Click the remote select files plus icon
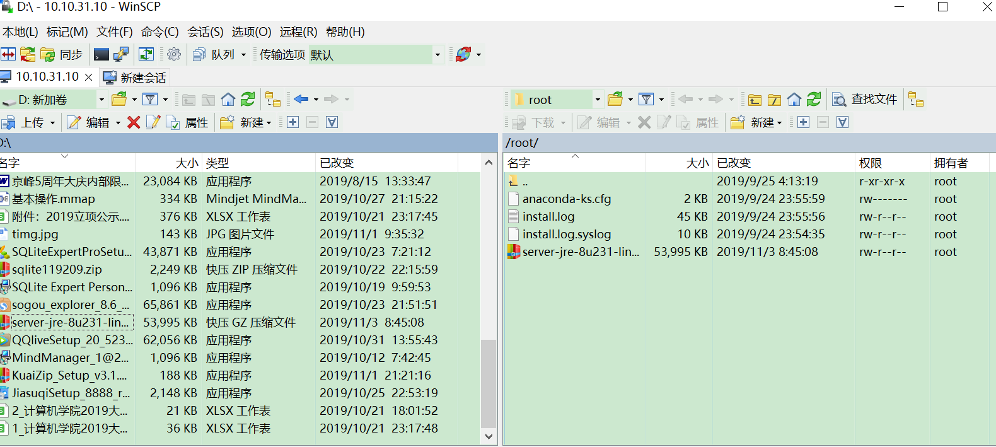This screenshot has height=447, width=996. coord(804,122)
